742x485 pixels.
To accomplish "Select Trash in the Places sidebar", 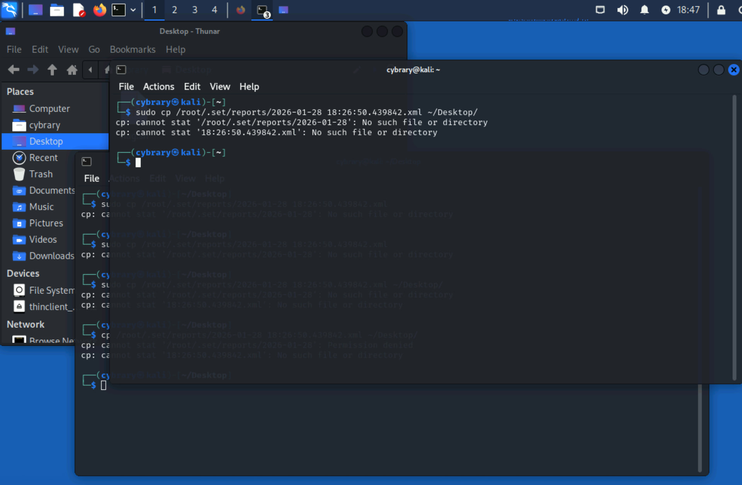I will (41, 174).
